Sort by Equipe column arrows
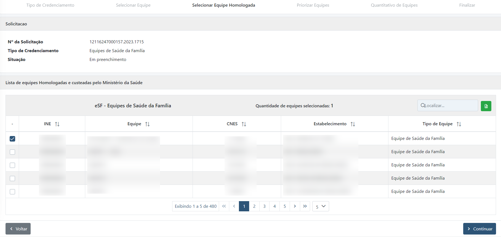501x237 pixels. (x=147, y=124)
